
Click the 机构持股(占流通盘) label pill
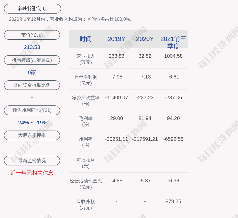tap(32, 60)
